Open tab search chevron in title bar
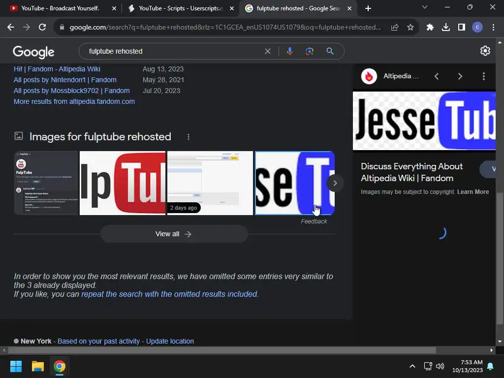The image size is (504, 378). pos(425,7)
